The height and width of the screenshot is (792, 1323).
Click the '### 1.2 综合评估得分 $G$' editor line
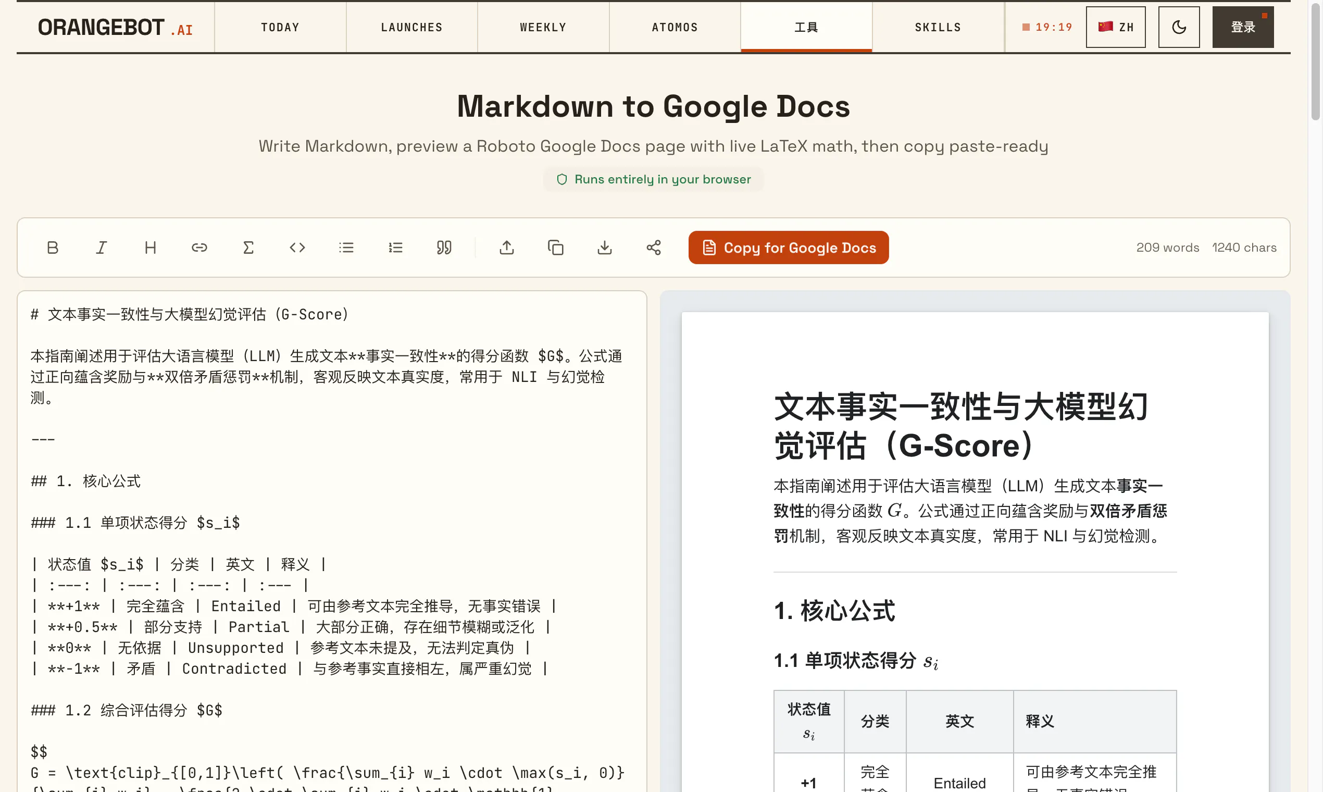127,710
